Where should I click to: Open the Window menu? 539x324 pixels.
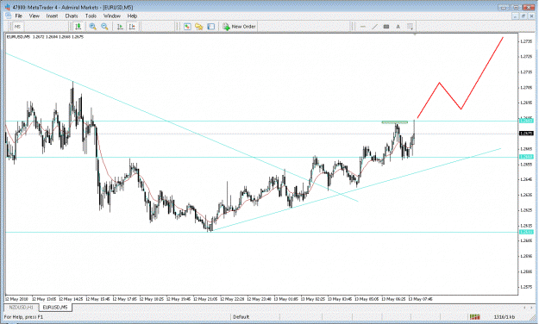[112, 16]
